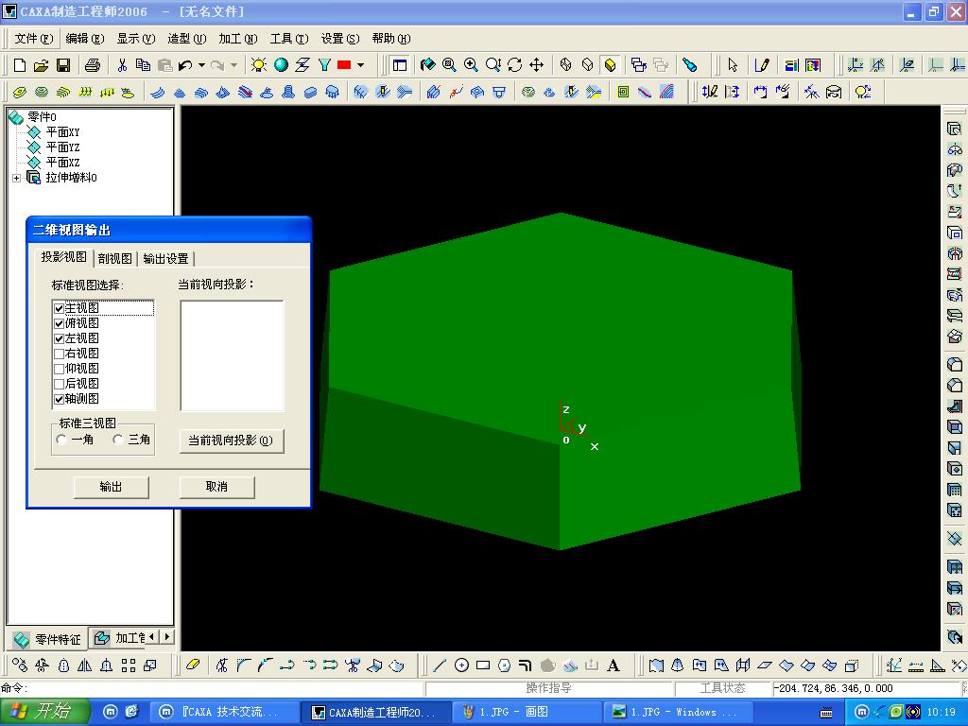Select the 零件特征 panel tab
968x726 pixels.
49,639
